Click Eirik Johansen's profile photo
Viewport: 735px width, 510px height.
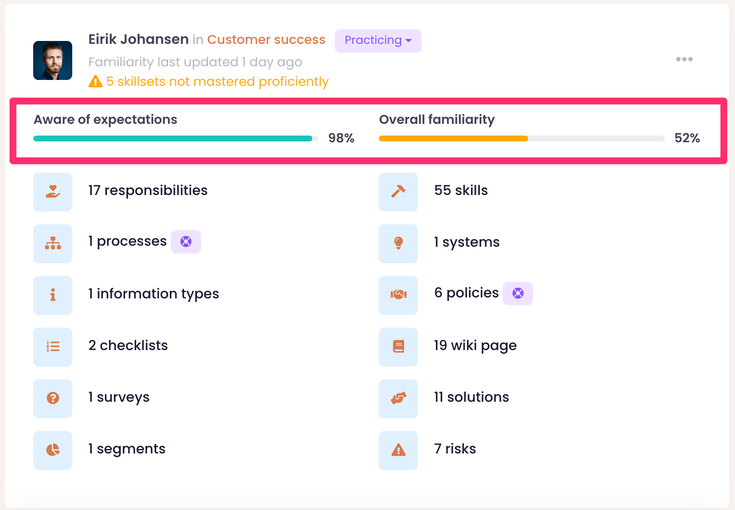53,60
